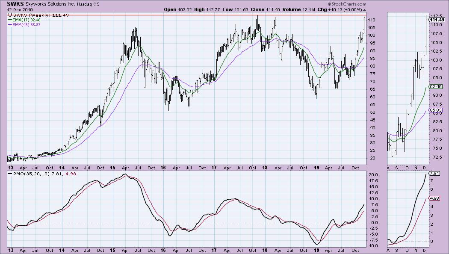Click the 15 year label on price axis

[112, 168]
